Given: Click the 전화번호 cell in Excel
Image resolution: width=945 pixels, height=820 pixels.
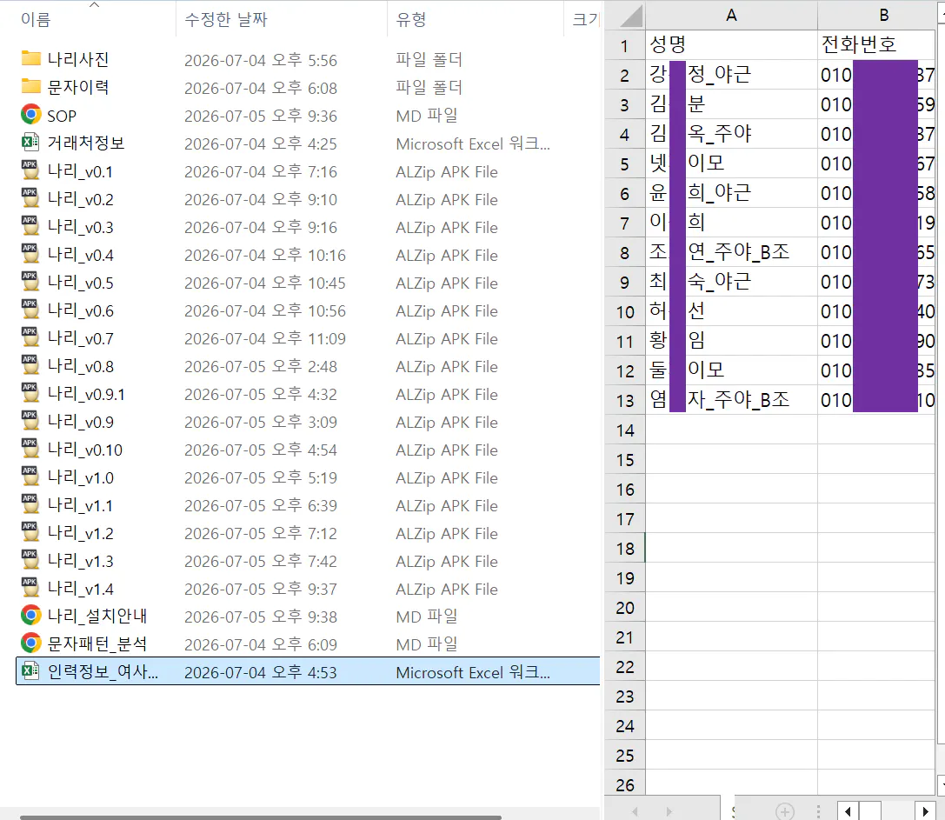Looking at the screenshot, I should 877,44.
